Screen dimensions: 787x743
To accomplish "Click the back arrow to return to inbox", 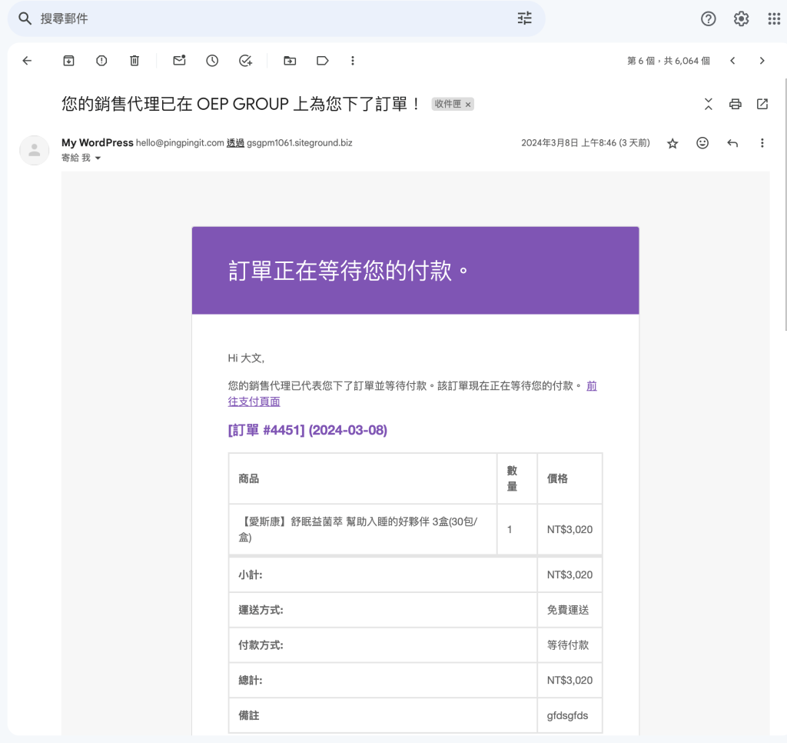I will pos(28,61).
